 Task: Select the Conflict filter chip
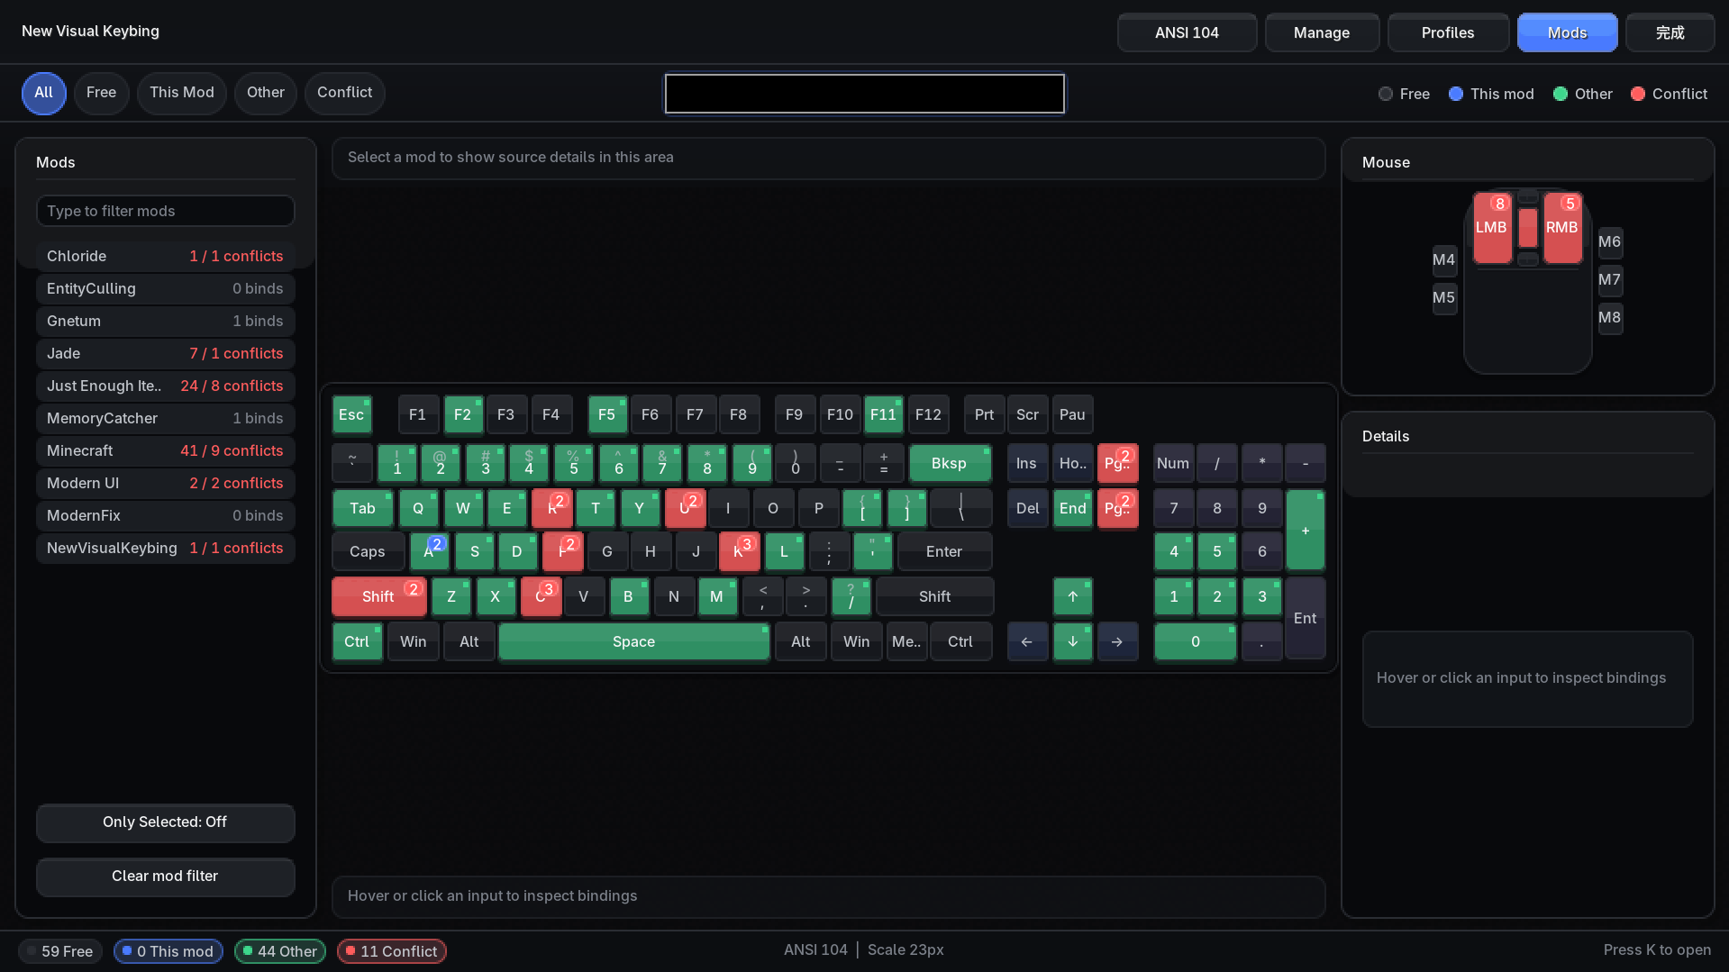(x=345, y=93)
